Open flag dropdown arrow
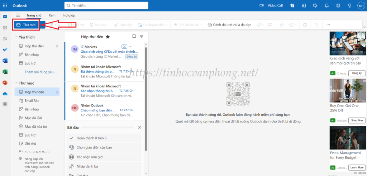The height and width of the screenshot is (176, 367). tap(275, 25)
